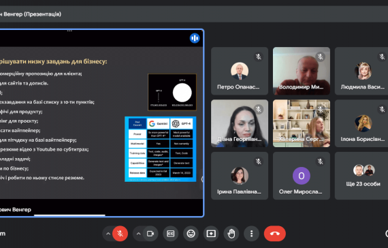Turn on camera with the video button
The width and height of the screenshot is (388, 248).
[150, 234]
